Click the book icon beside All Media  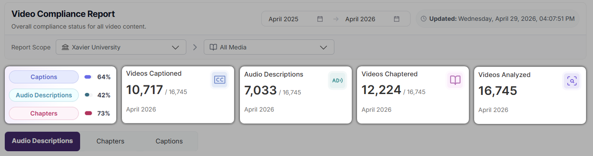213,47
